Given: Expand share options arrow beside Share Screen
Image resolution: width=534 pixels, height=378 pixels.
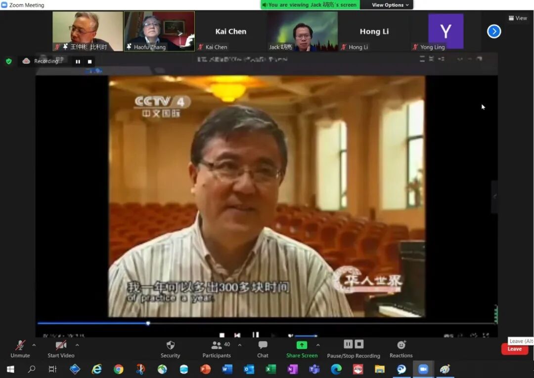Looking at the screenshot, I should tap(318, 345).
